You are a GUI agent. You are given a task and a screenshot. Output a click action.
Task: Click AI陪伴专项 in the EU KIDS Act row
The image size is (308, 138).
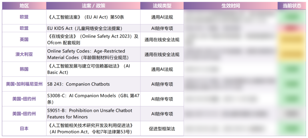coord(162,28)
